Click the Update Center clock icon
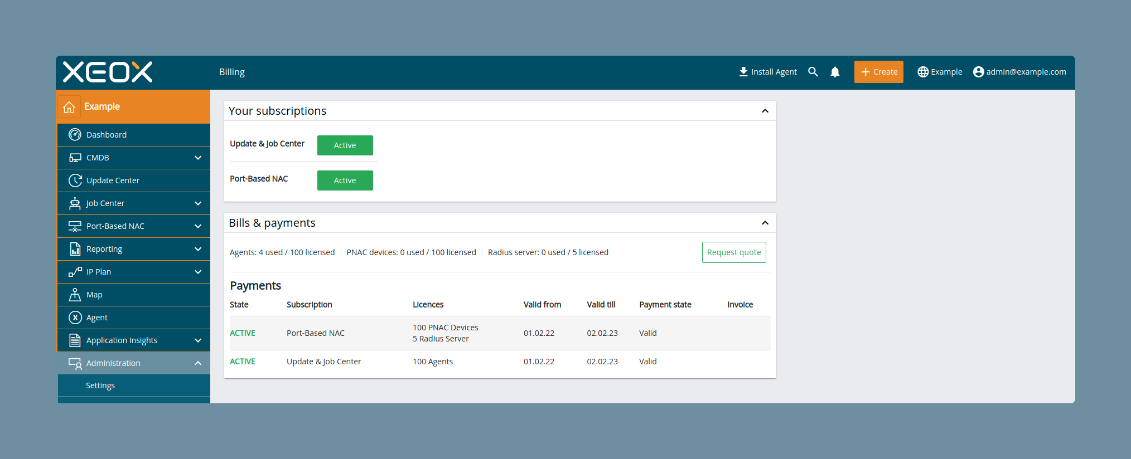This screenshot has width=1131, height=459. coord(75,180)
